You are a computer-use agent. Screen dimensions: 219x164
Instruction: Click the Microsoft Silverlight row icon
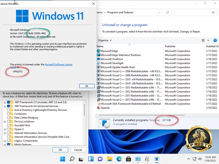pyautogui.click(x=99, y=63)
